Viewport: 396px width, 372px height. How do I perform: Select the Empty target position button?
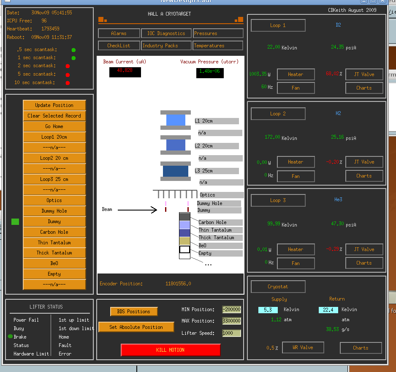54,274
